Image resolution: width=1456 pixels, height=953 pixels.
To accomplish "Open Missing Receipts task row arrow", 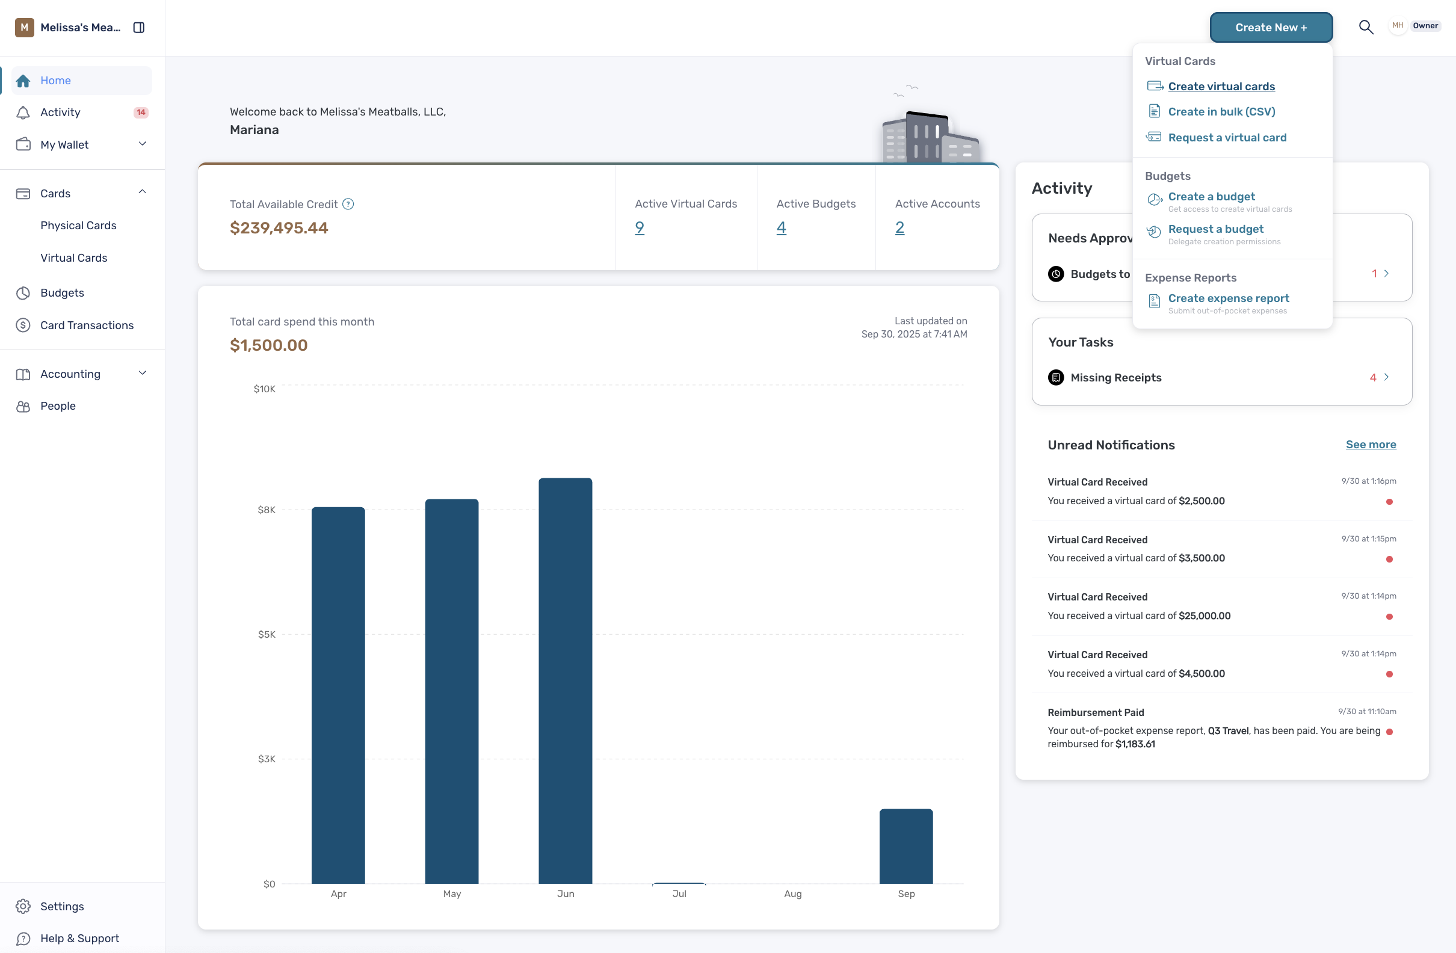I will tap(1386, 378).
